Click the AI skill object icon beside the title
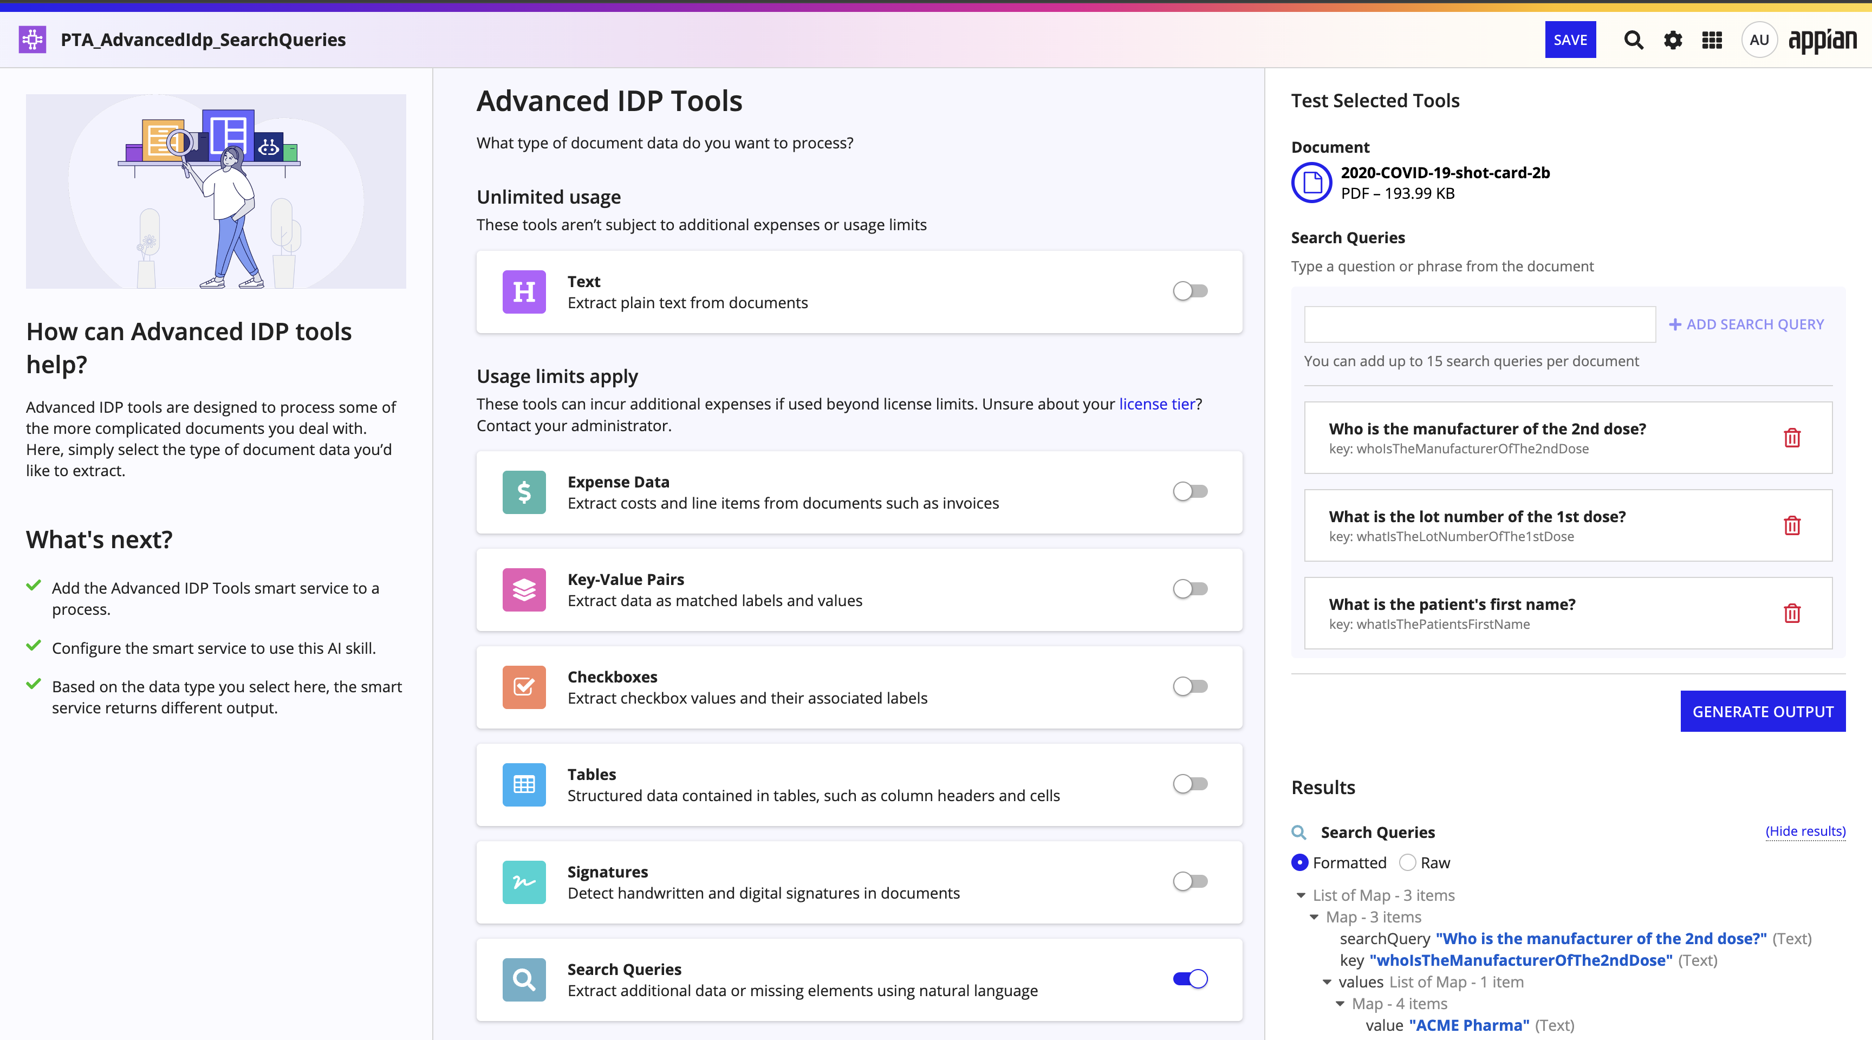 [x=32, y=39]
